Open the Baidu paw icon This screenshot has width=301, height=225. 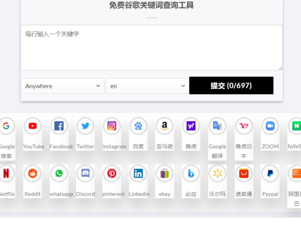[138, 126]
